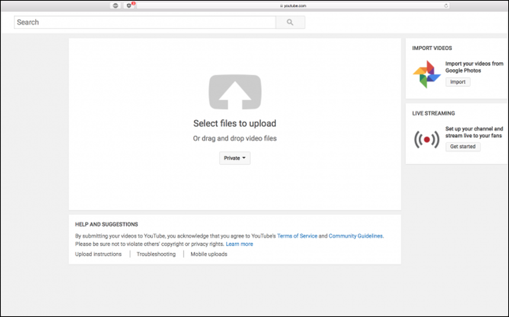Click the lock icon beside youtube.com
Viewport: 509px width, 317px height.
point(281,6)
